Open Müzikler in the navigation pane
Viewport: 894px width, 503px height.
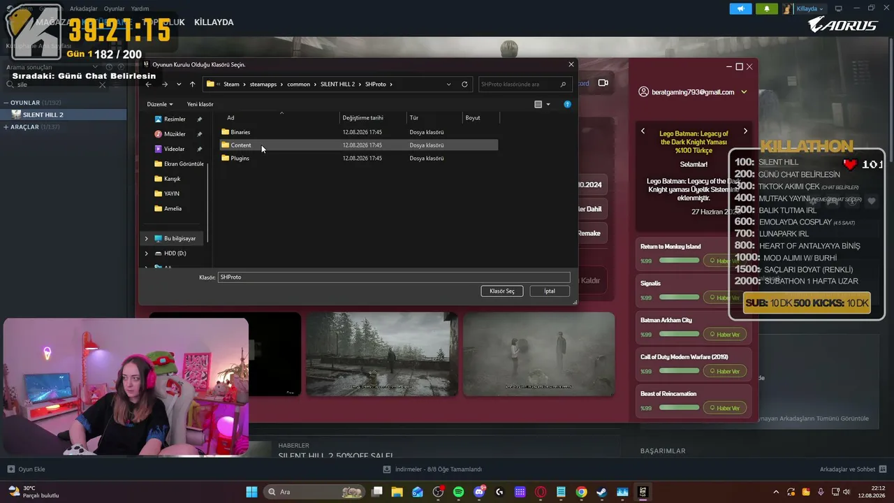pyautogui.click(x=174, y=134)
